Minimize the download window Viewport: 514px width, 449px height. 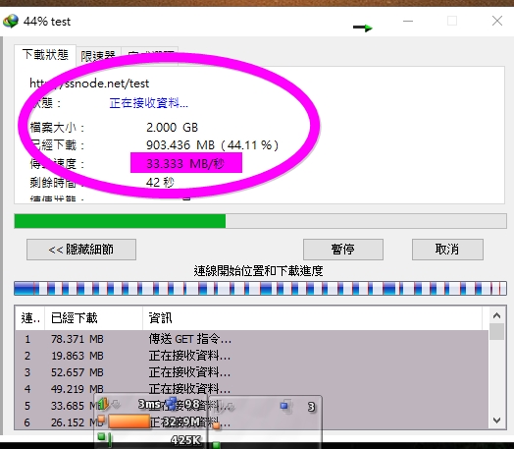click(408, 21)
